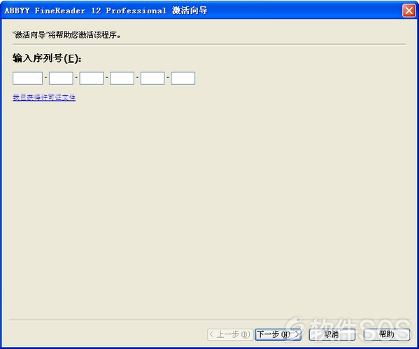Activate the third serial number box
Screen dimensions: 419x349
[x=92, y=78]
